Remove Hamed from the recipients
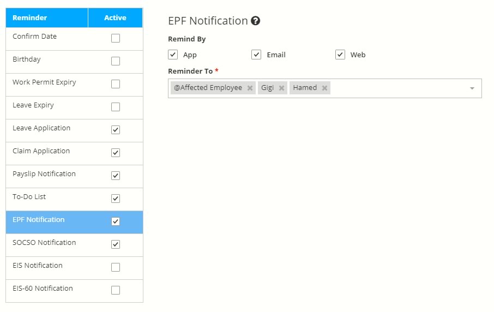This screenshot has width=494, height=312. tap(324, 88)
